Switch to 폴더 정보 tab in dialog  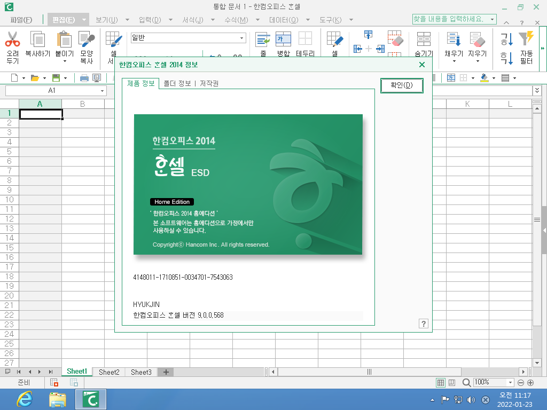pyautogui.click(x=177, y=84)
